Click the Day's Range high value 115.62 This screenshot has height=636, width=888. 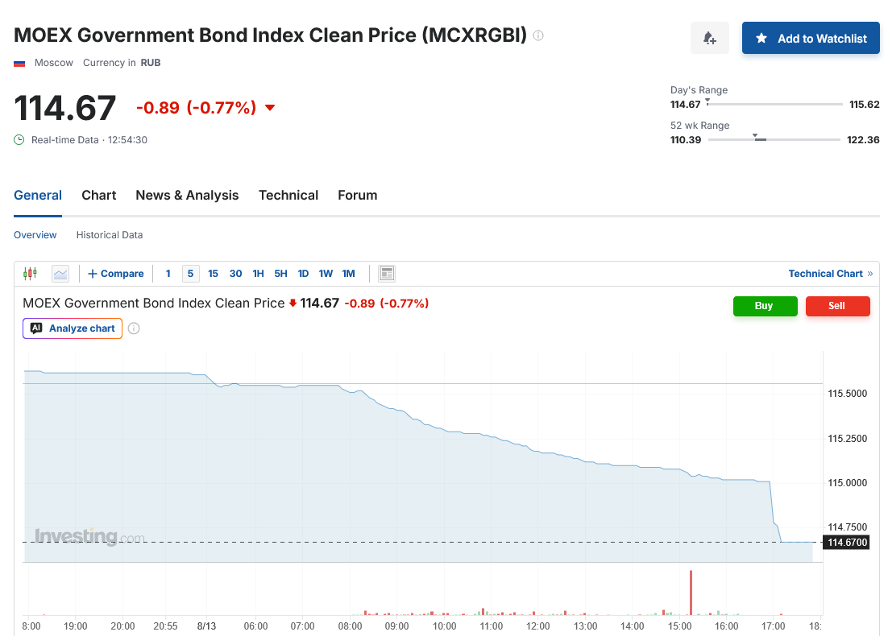click(864, 105)
